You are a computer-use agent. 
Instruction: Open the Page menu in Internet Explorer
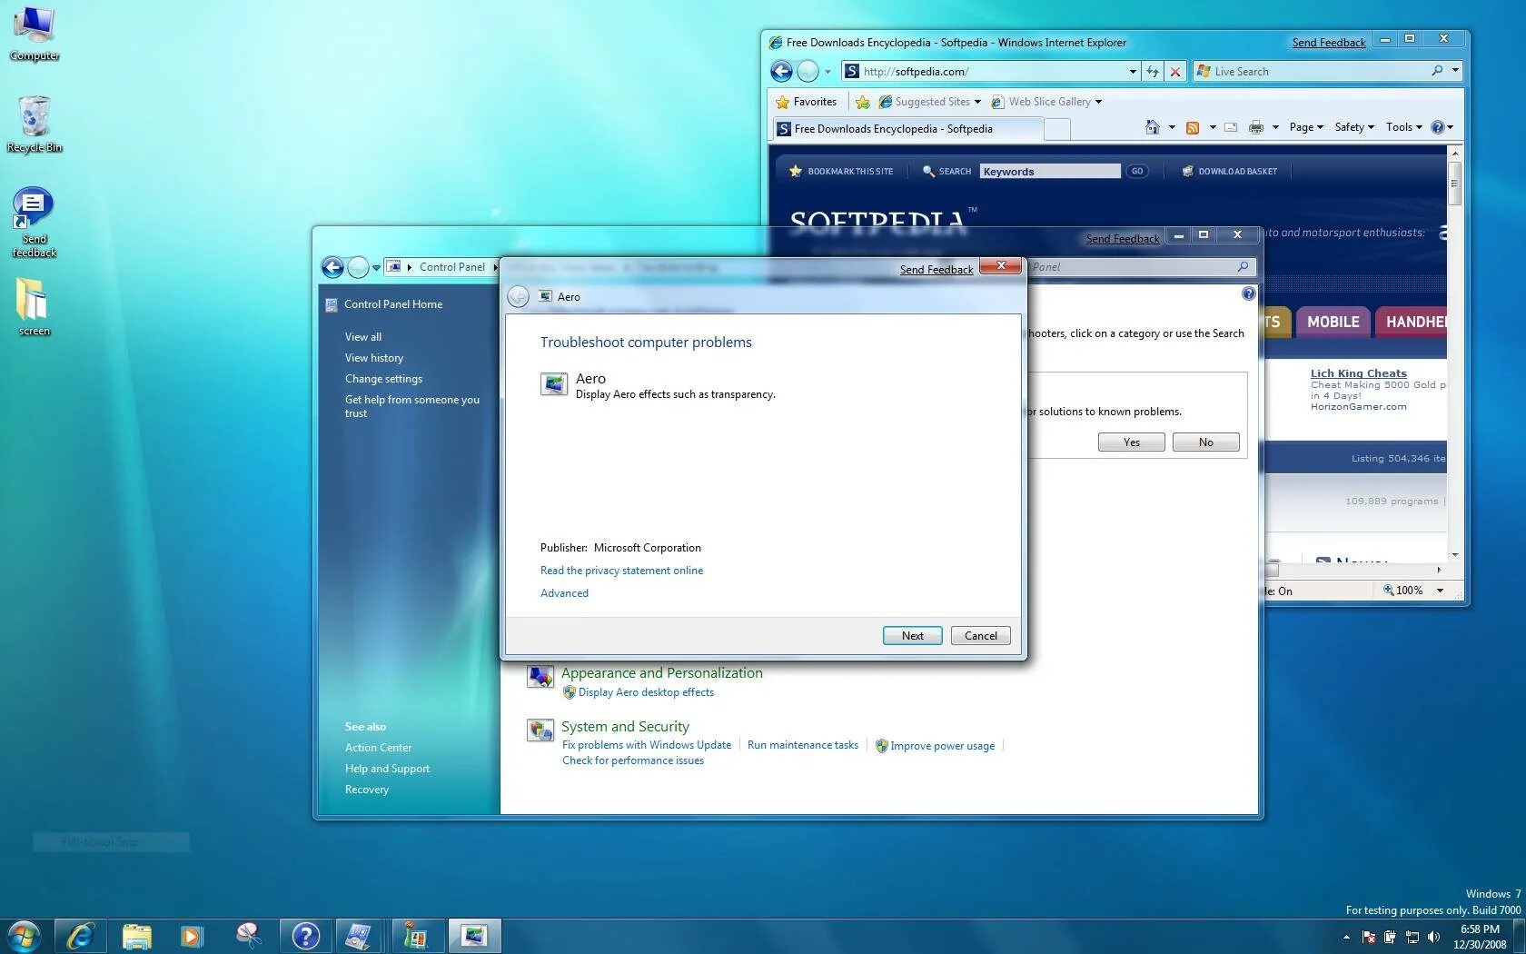[x=1306, y=127]
